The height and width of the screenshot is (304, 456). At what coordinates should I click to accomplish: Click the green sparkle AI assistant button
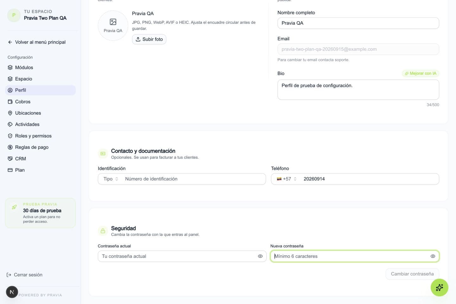439,288
